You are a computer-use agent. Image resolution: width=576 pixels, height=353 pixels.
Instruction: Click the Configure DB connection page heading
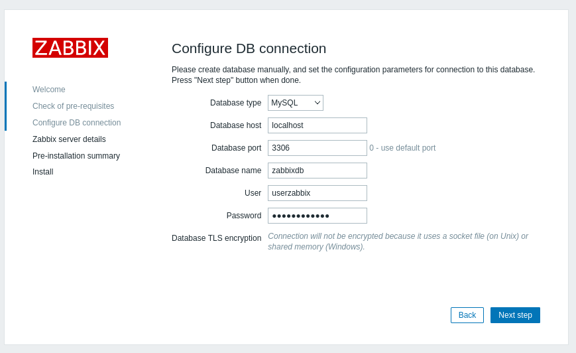coord(249,48)
